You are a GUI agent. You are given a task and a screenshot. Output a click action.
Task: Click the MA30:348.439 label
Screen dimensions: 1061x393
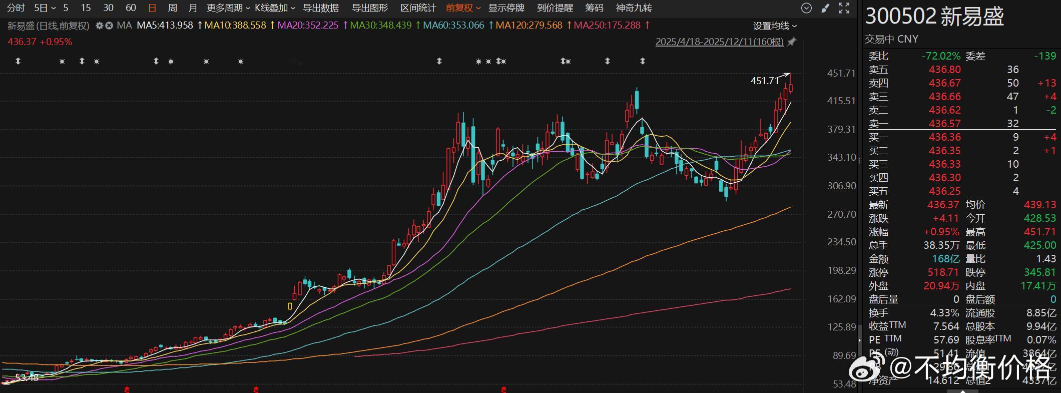tap(381, 25)
